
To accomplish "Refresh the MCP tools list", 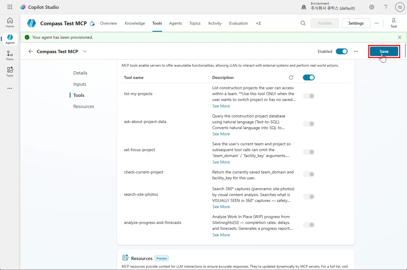I will (291, 77).
